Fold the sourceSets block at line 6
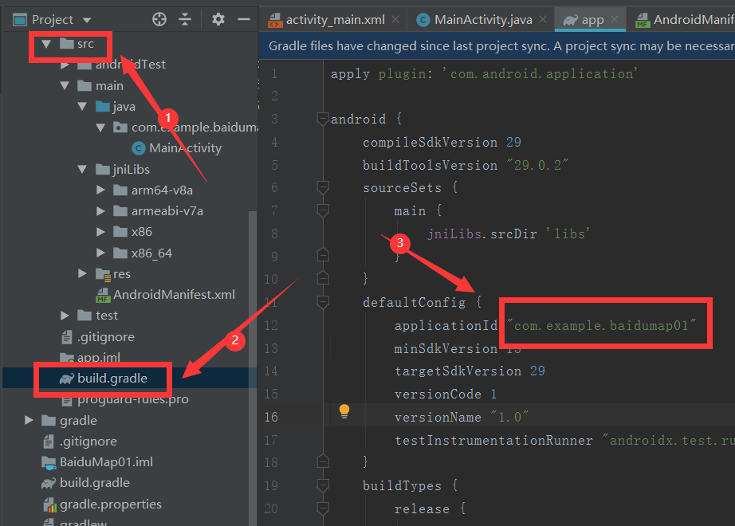Screen dimensions: 735x526 (323, 188)
